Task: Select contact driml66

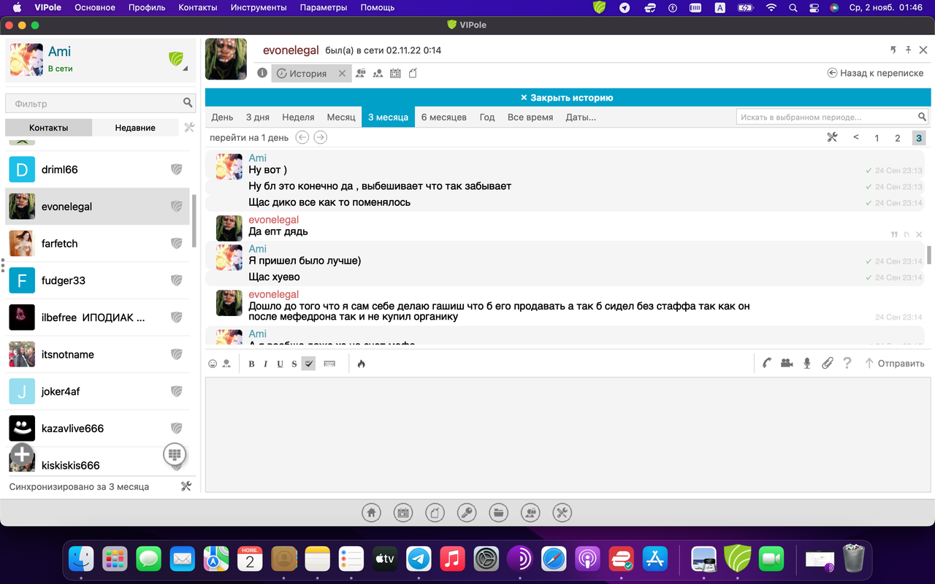Action: (98, 169)
